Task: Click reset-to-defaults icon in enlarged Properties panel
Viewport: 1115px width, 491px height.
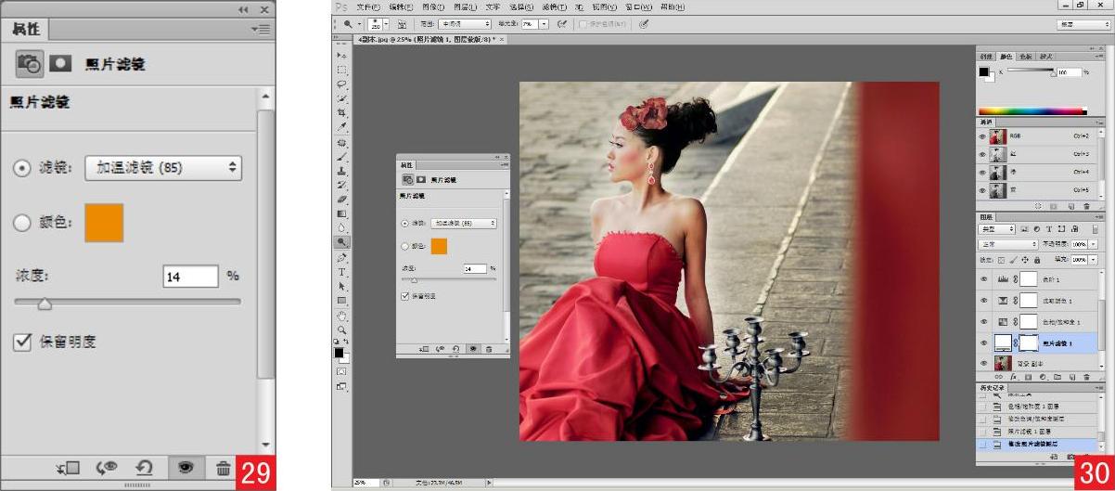Action: tap(146, 469)
